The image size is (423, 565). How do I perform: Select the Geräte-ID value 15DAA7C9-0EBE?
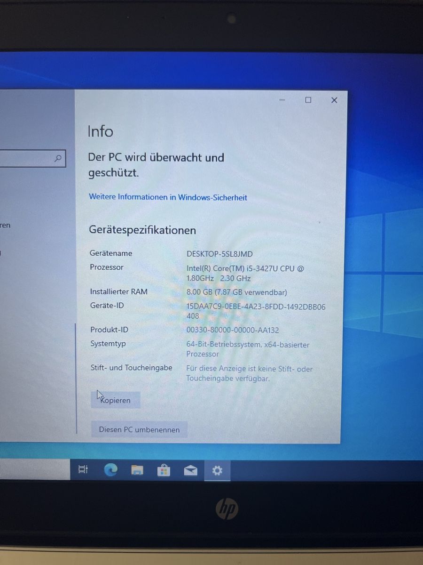pos(256,311)
